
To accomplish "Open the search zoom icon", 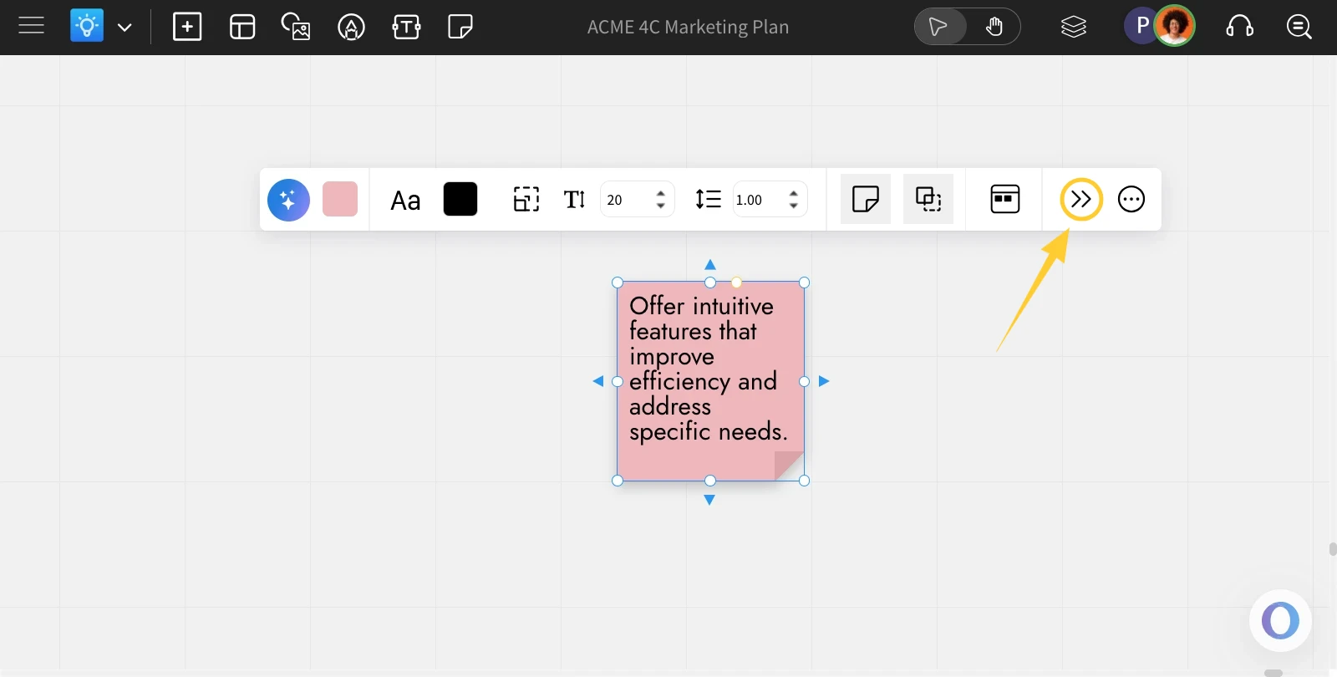I will coord(1299,27).
